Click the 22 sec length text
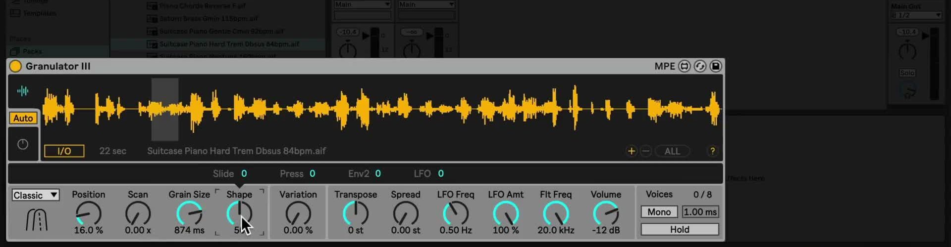Viewport: 951px width, 247px height. [112, 151]
